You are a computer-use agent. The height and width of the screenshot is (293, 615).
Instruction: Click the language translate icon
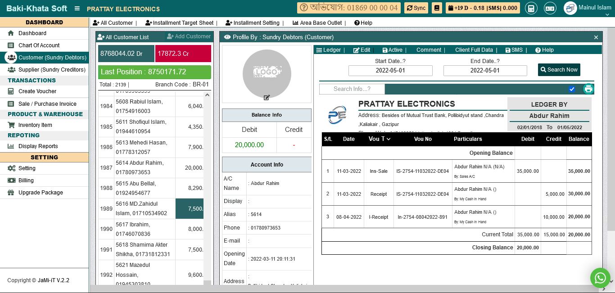(550, 8)
